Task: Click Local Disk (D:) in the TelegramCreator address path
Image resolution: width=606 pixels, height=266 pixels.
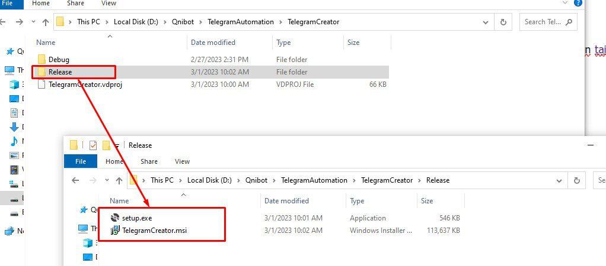Action: coord(136,22)
